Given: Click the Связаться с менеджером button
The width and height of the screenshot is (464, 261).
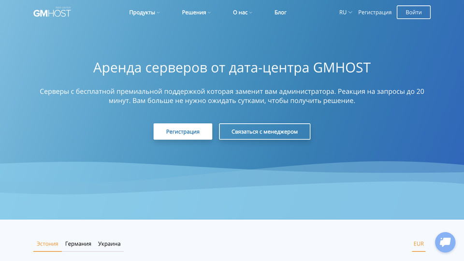Looking at the screenshot, I should tap(264, 131).
